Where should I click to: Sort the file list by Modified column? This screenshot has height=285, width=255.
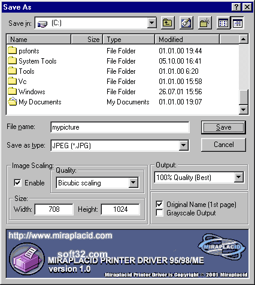pyautogui.click(x=187, y=39)
